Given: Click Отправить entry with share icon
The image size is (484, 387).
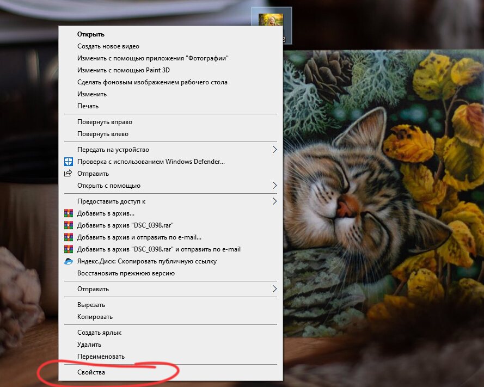Looking at the screenshot, I should 170,174.
